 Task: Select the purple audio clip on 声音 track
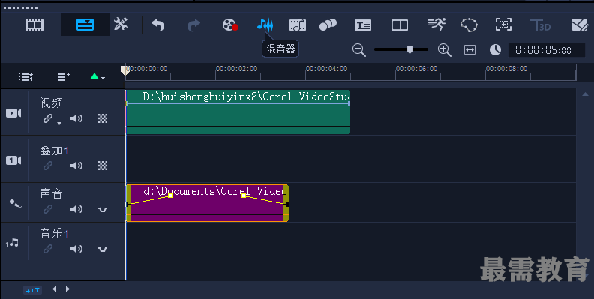(207, 203)
